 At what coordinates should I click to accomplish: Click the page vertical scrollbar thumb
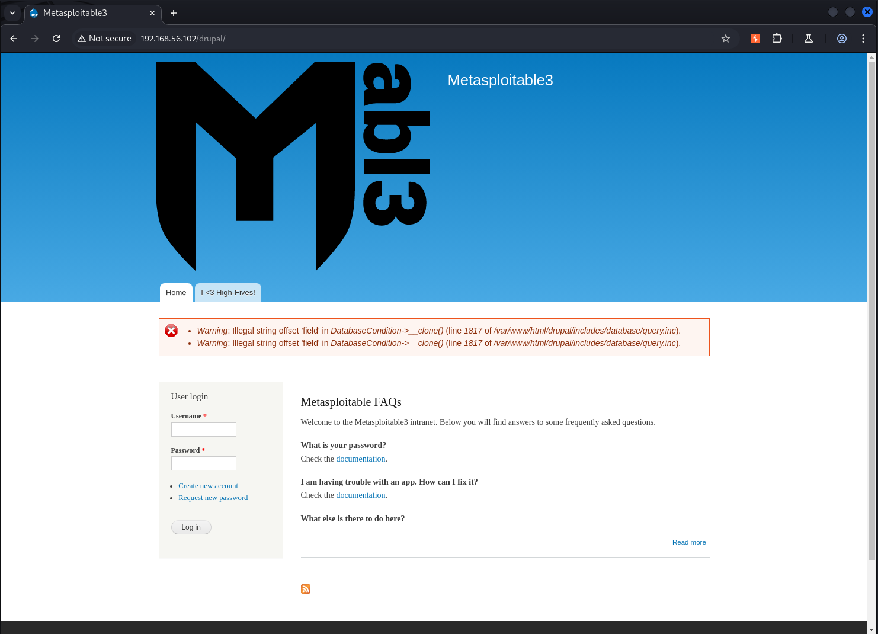(871, 310)
